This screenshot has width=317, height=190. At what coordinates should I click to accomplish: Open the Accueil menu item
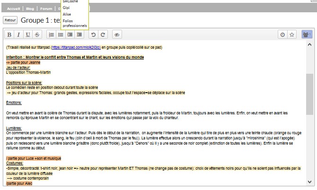pyautogui.click(x=13, y=9)
